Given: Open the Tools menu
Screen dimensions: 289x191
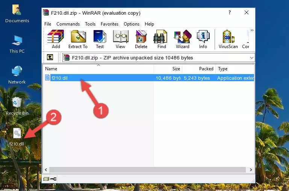Looking at the screenshot, I should click(90, 24).
